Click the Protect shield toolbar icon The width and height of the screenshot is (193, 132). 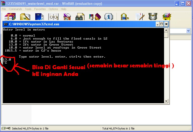coord(153,17)
